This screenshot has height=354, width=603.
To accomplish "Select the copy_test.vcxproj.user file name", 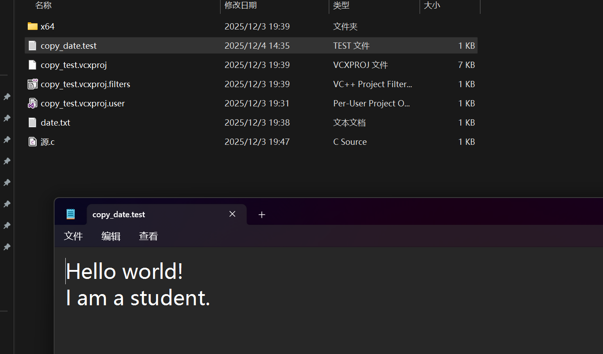I will (83, 103).
